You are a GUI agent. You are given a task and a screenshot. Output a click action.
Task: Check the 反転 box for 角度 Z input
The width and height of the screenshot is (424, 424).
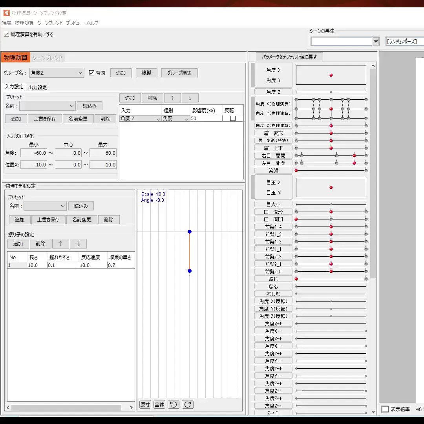click(x=233, y=119)
